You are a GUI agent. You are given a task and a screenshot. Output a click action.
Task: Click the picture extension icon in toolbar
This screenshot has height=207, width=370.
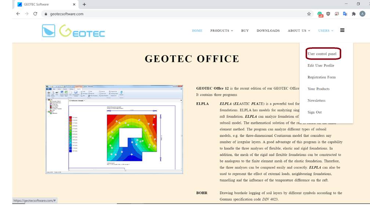click(x=337, y=14)
